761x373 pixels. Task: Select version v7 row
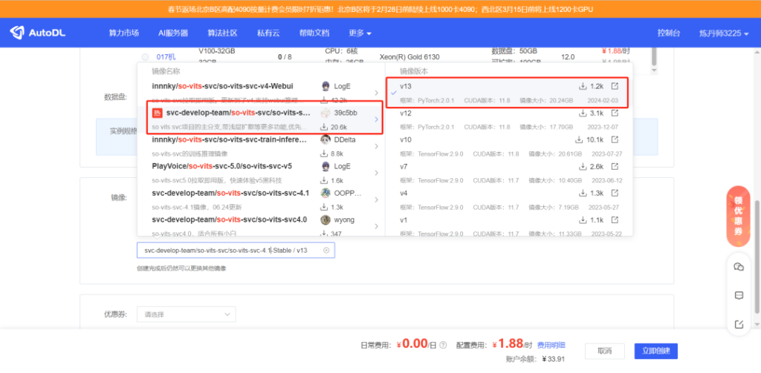pos(508,173)
